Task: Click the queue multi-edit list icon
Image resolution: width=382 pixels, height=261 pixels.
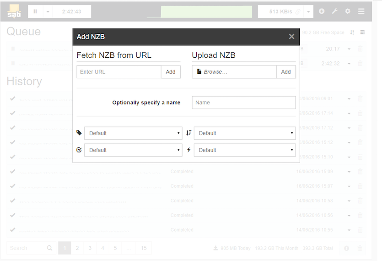Action: coord(362,32)
